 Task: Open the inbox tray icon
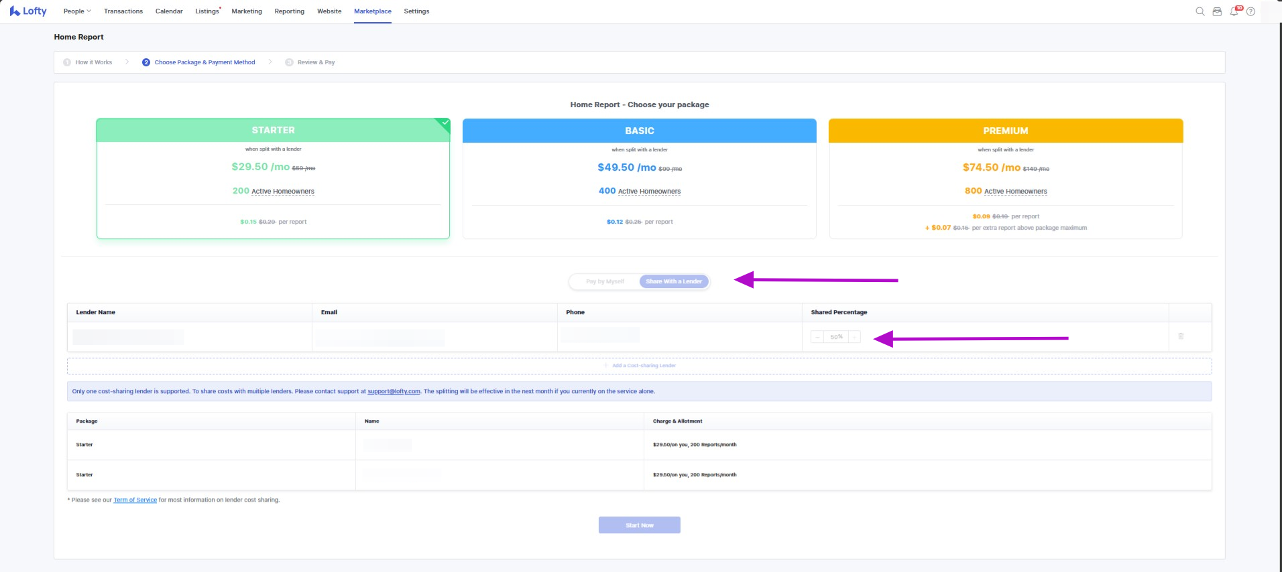tap(1217, 11)
